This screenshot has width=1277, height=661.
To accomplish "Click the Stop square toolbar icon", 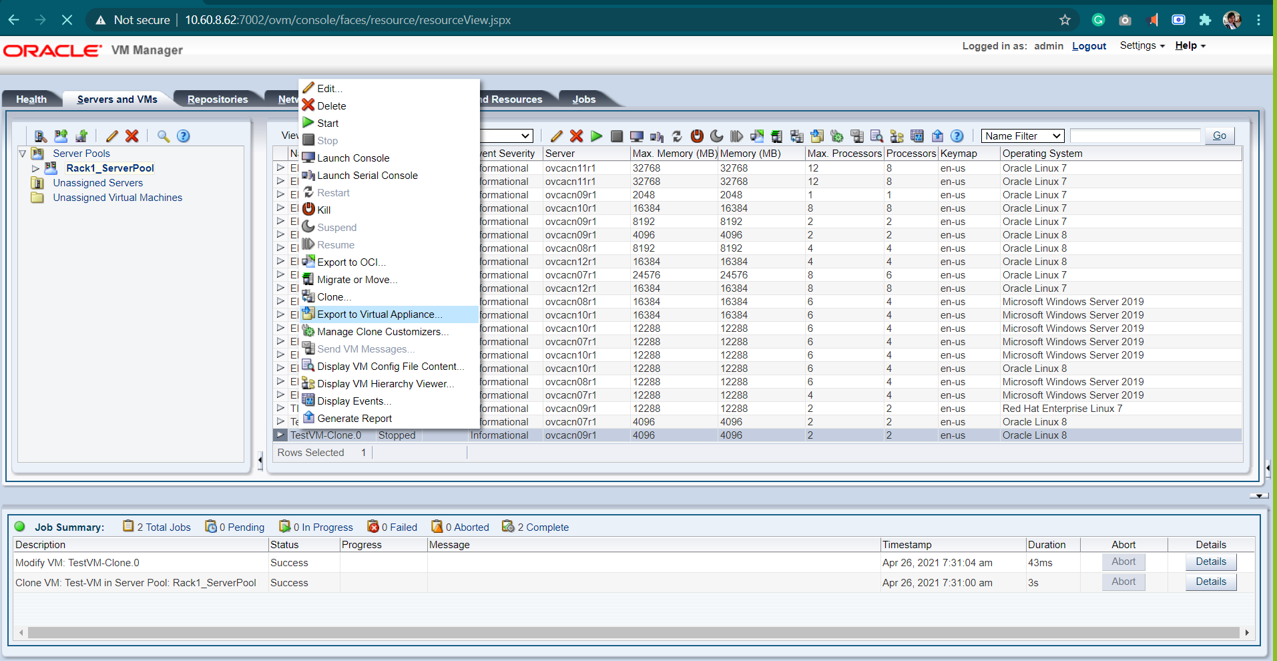I will coord(617,136).
